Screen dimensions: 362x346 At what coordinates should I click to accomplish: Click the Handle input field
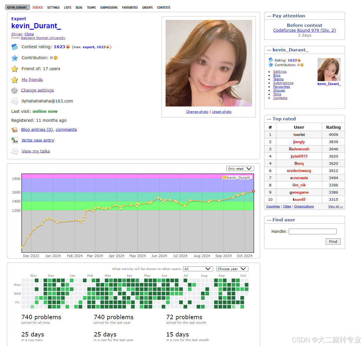click(312, 231)
